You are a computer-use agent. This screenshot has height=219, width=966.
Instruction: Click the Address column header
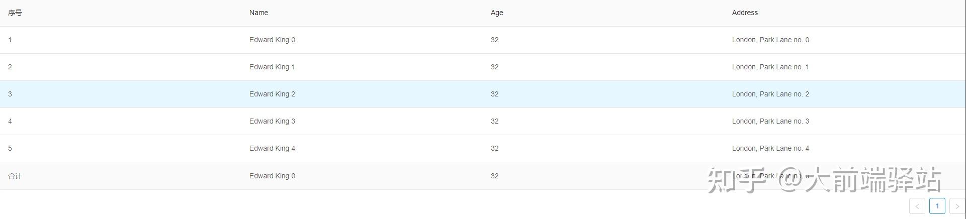tap(745, 13)
